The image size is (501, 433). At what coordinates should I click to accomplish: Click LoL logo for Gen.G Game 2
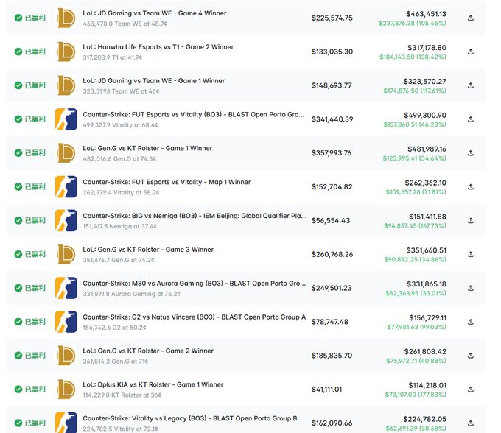66,356
